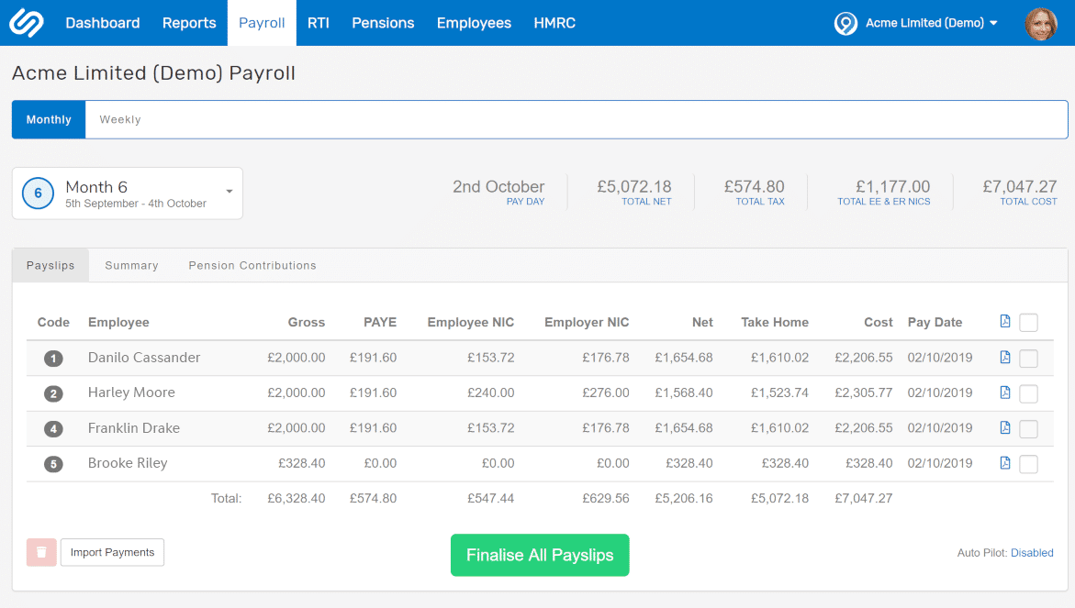Select the Summary tab
Viewport: 1075px width, 608px height.
(131, 265)
